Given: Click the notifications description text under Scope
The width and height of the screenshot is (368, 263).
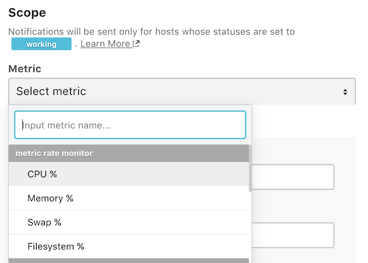Looking at the screenshot, I should tap(152, 31).
